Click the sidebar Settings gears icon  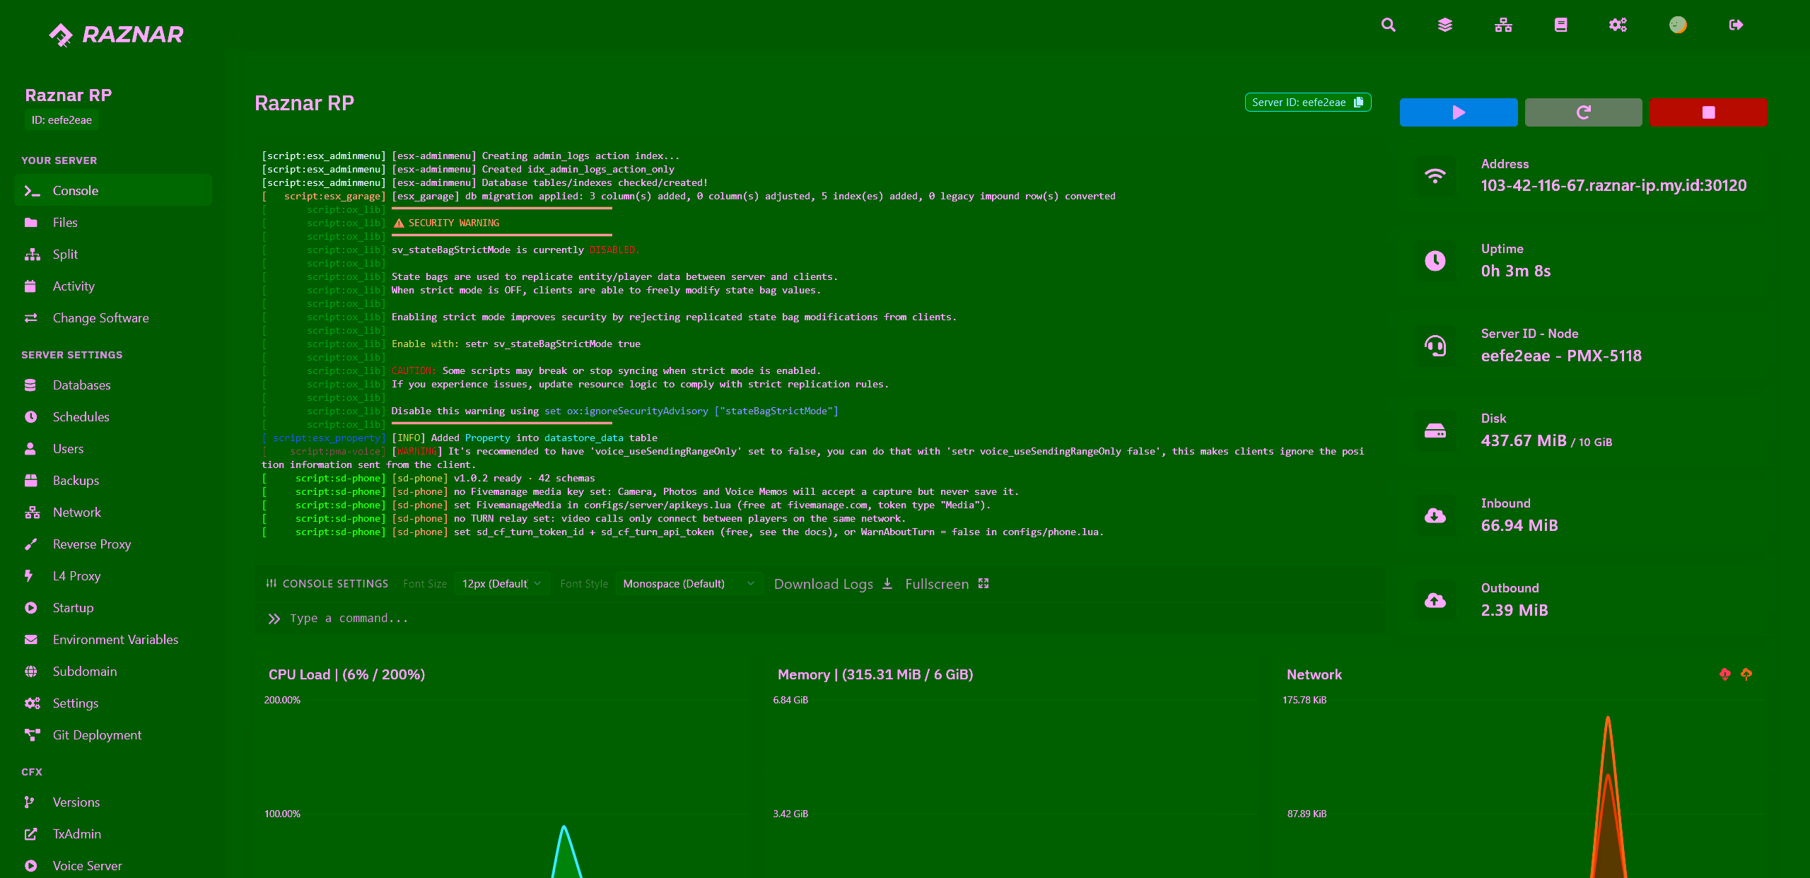pos(32,703)
